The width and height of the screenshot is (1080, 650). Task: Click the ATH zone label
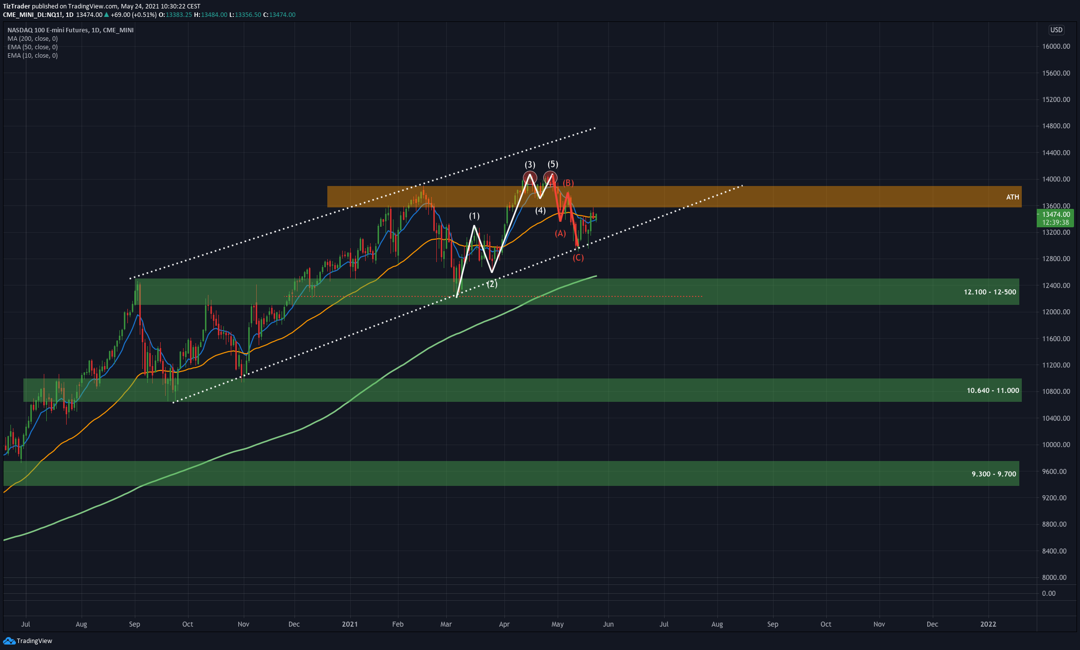click(x=1012, y=197)
